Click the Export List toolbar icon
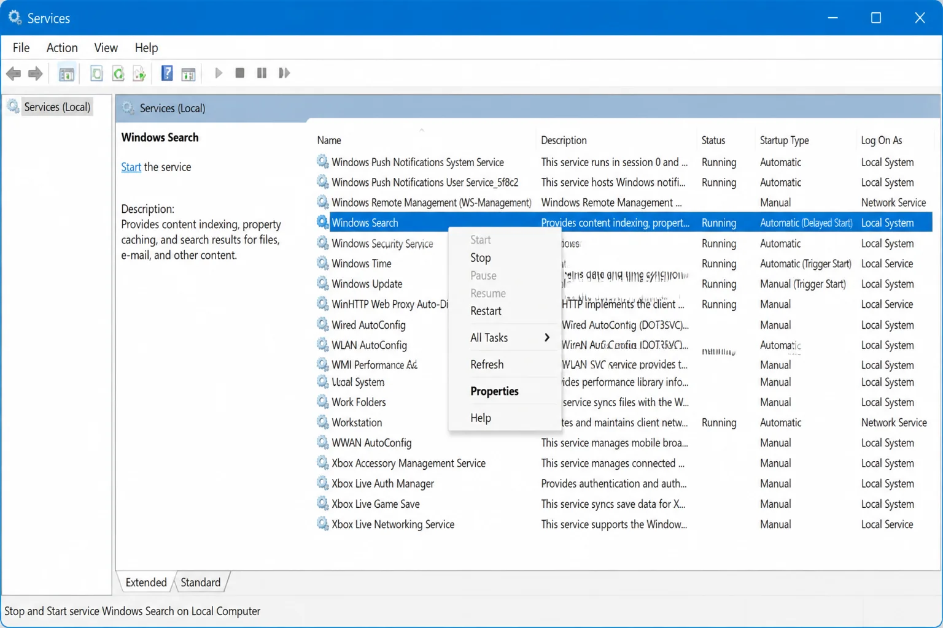The image size is (943, 628). point(139,74)
